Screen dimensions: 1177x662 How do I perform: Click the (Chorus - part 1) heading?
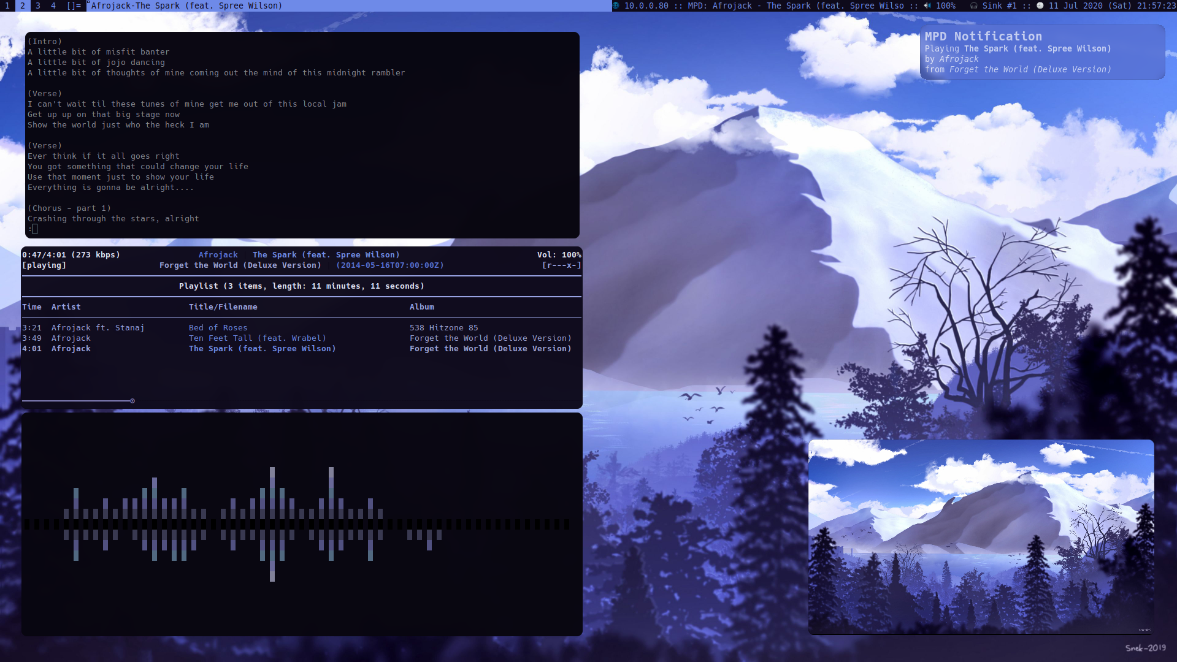click(69, 208)
